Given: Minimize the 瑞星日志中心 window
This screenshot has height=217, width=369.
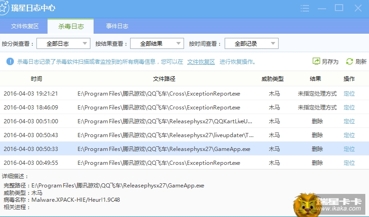Looking at the screenshot, I should [x=321, y=8].
